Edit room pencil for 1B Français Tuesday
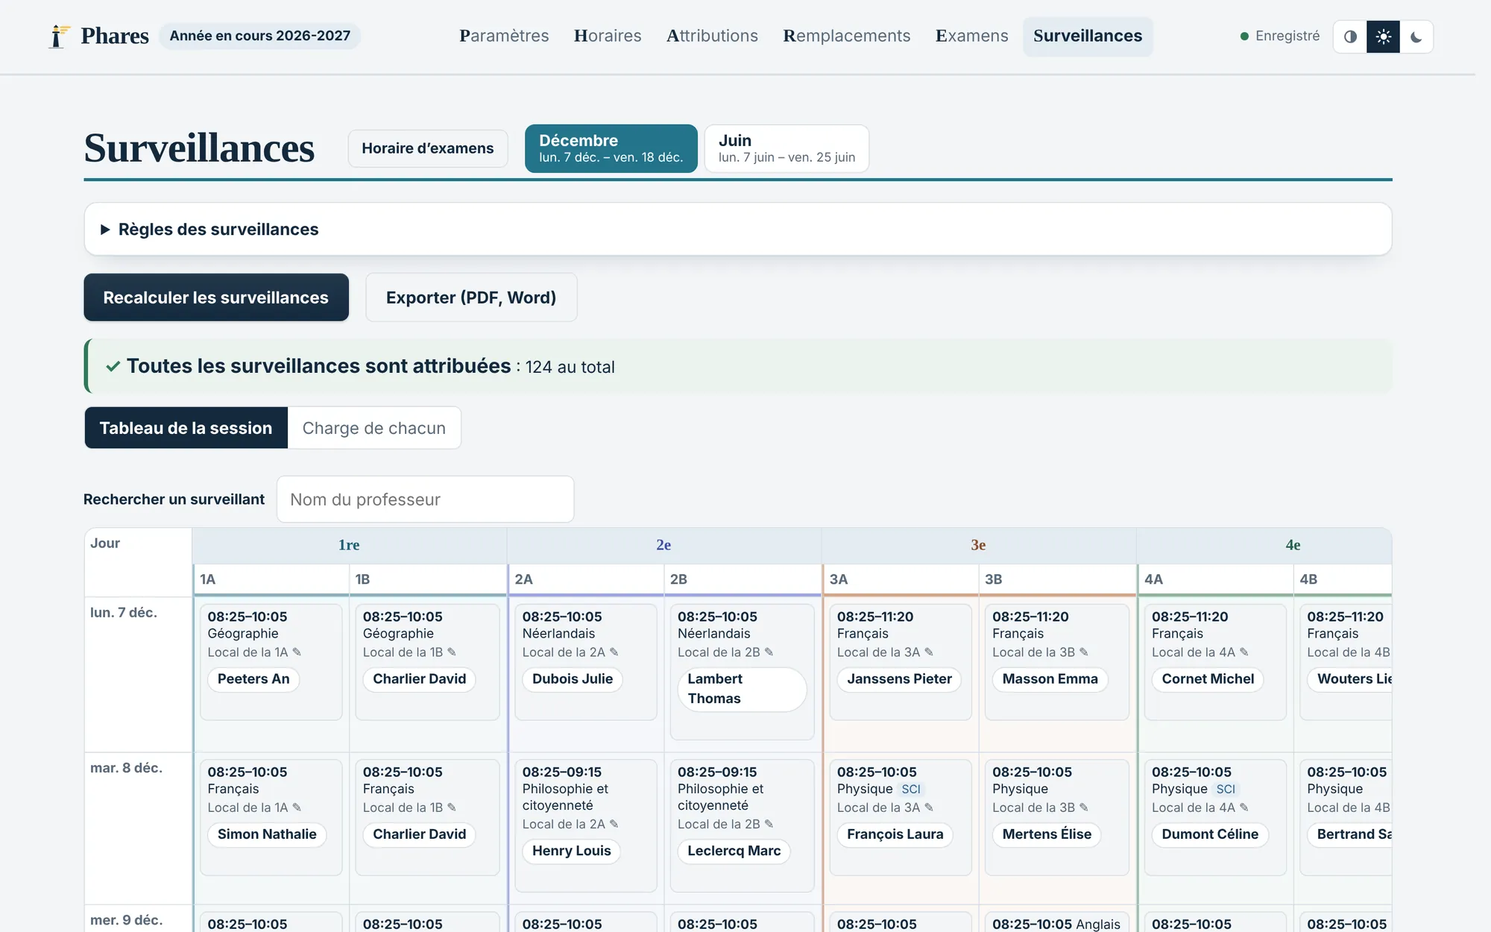The width and height of the screenshot is (1491, 932). [x=452, y=807]
